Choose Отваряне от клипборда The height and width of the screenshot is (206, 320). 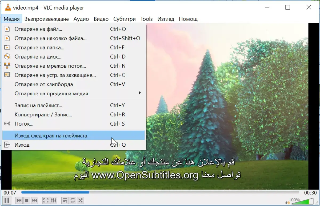[74, 84]
